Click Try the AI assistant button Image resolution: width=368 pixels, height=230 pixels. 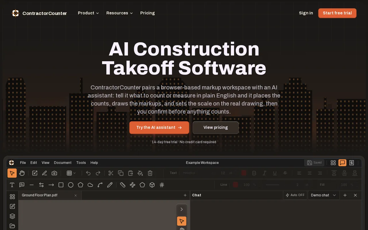pos(159,127)
